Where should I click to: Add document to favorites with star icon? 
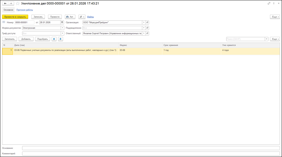coord(18,3)
